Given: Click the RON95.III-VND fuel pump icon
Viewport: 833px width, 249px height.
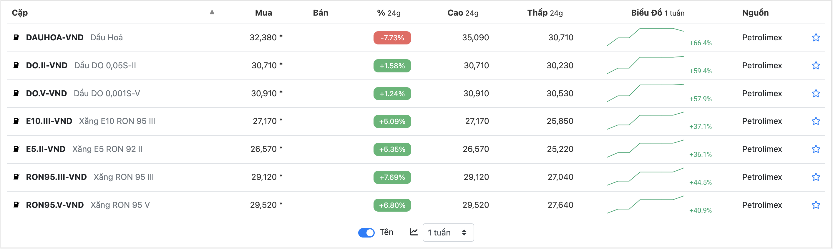Looking at the screenshot, I should [x=16, y=177].
